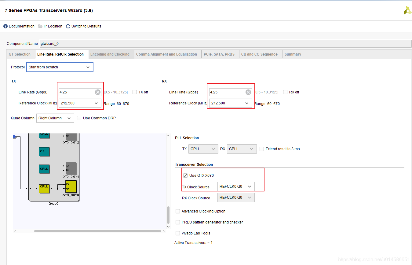Switch to the GT Selection tab
This screenshot has height=265, width=412.
click(x=20, y=54)
